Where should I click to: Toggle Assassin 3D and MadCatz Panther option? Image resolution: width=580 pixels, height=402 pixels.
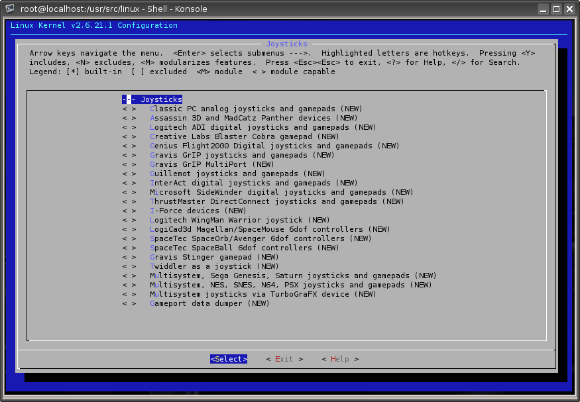click(129, 118)
